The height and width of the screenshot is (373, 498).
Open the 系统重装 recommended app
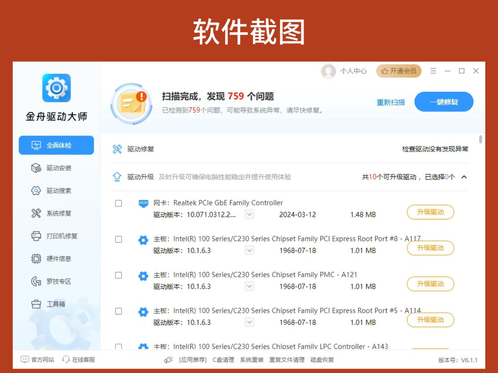pyautogui.click(x=252, y=360)
